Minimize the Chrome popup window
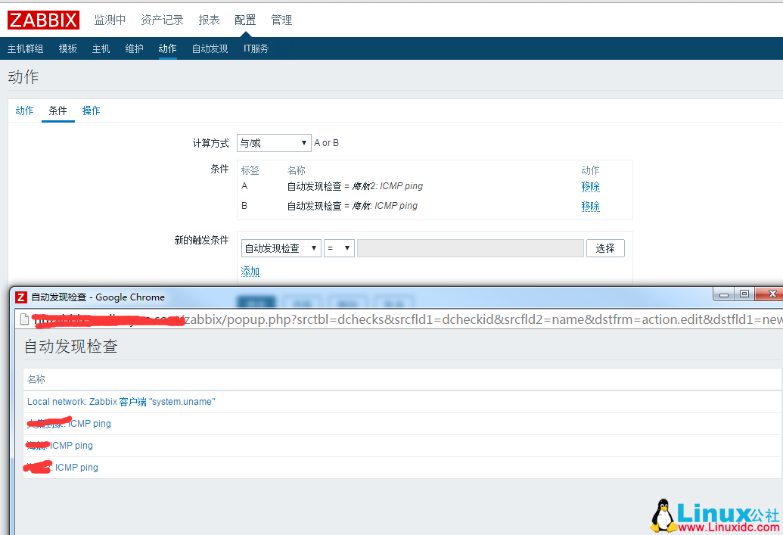 pyautogui.click(x=724, y=294)
